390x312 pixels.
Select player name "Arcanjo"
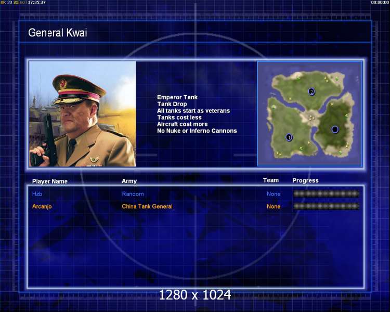click(x=42, y=206)
